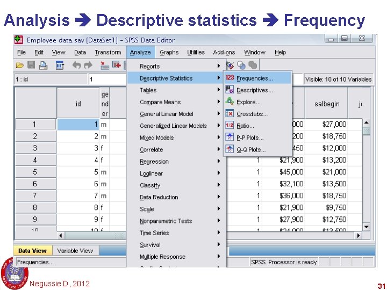Open the Graphs menu
Screen dimensions: 387x290
click(169, 52)
